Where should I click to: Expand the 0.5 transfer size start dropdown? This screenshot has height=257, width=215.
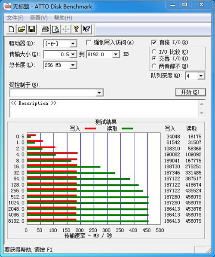(x=73, y=55)
